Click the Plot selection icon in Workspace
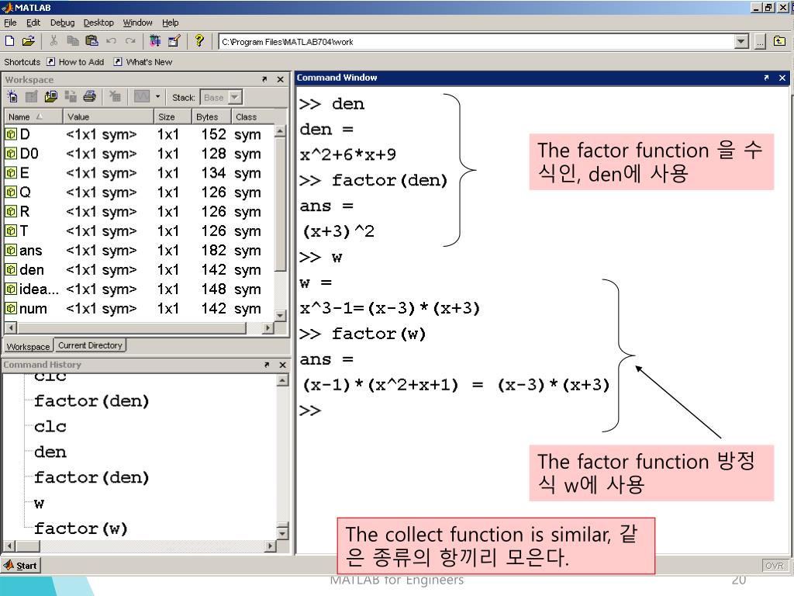This screenshot has height=596, width=794. (142, 96)
